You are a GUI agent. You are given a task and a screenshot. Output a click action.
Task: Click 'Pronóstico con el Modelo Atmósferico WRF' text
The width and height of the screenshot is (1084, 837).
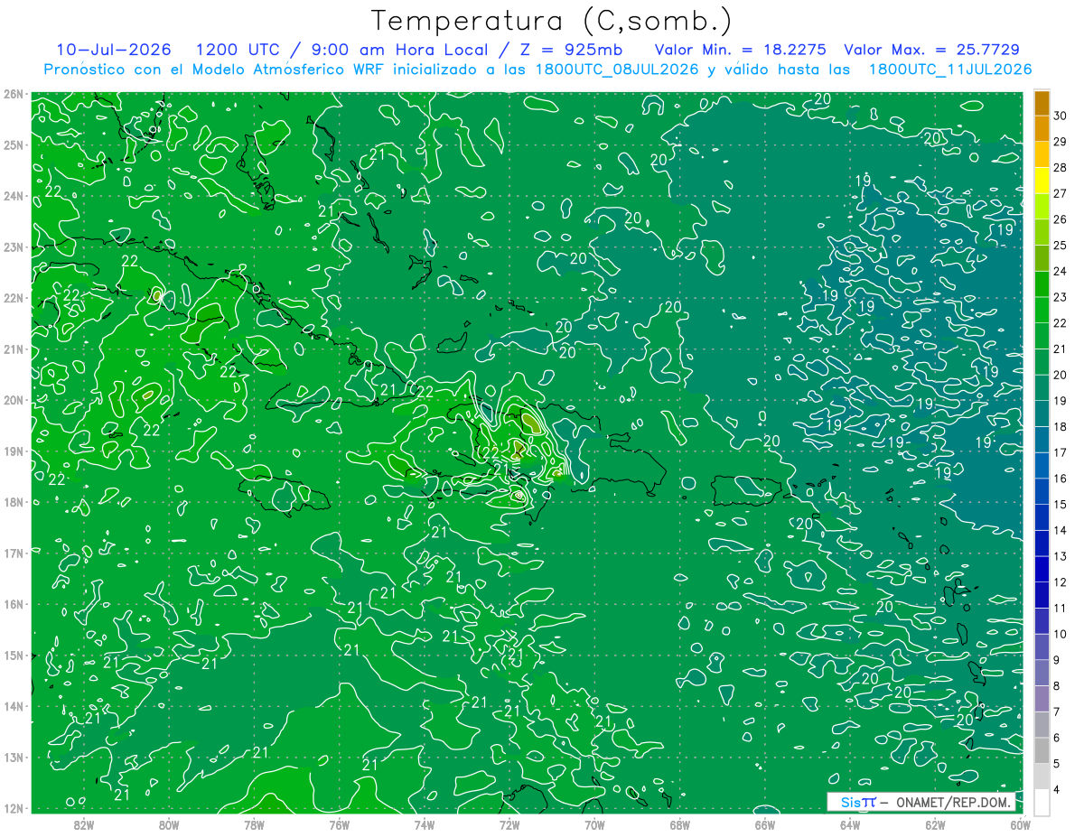(x=215, y=69)
